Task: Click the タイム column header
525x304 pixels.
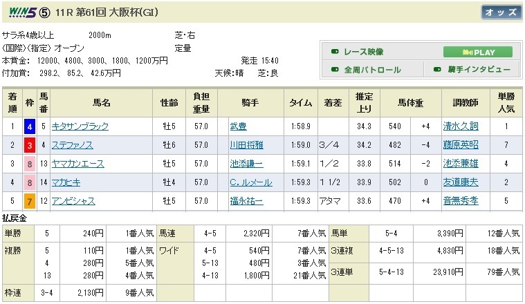Action: 301,103
